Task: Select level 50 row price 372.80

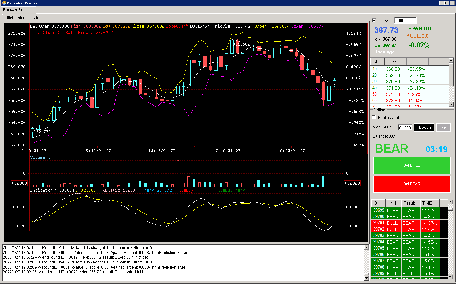Action: click(410, 94)
